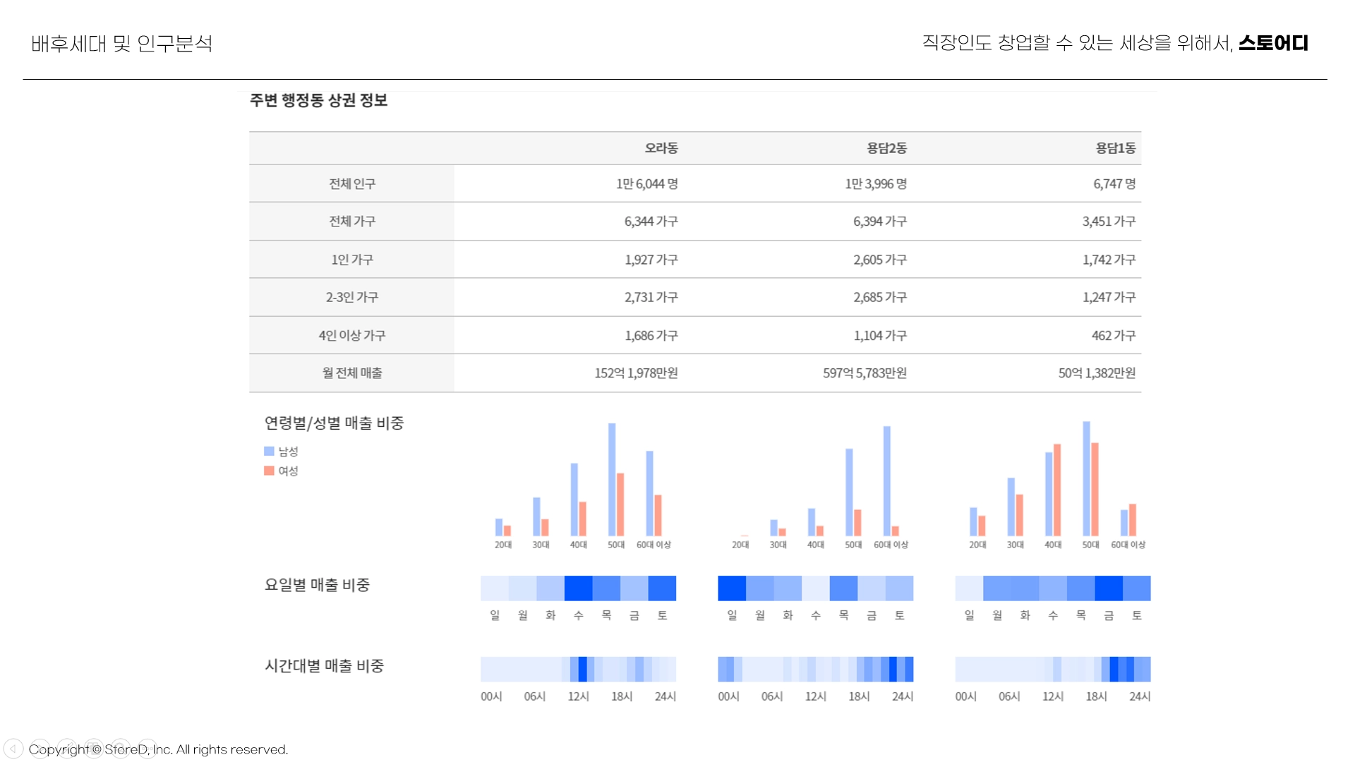This screenshot has width=1355, height=762.
Task: Click the 용담2동 column header
Action: coord(886,148)
